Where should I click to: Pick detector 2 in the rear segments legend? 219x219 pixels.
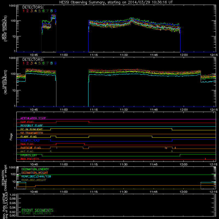click(x=28, y=63)
